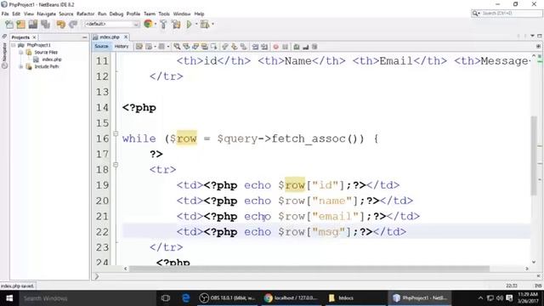The image size is (544, 306).
Task: Open browser selection dropdown arrow beside Chrome
Action: point(156,25)
